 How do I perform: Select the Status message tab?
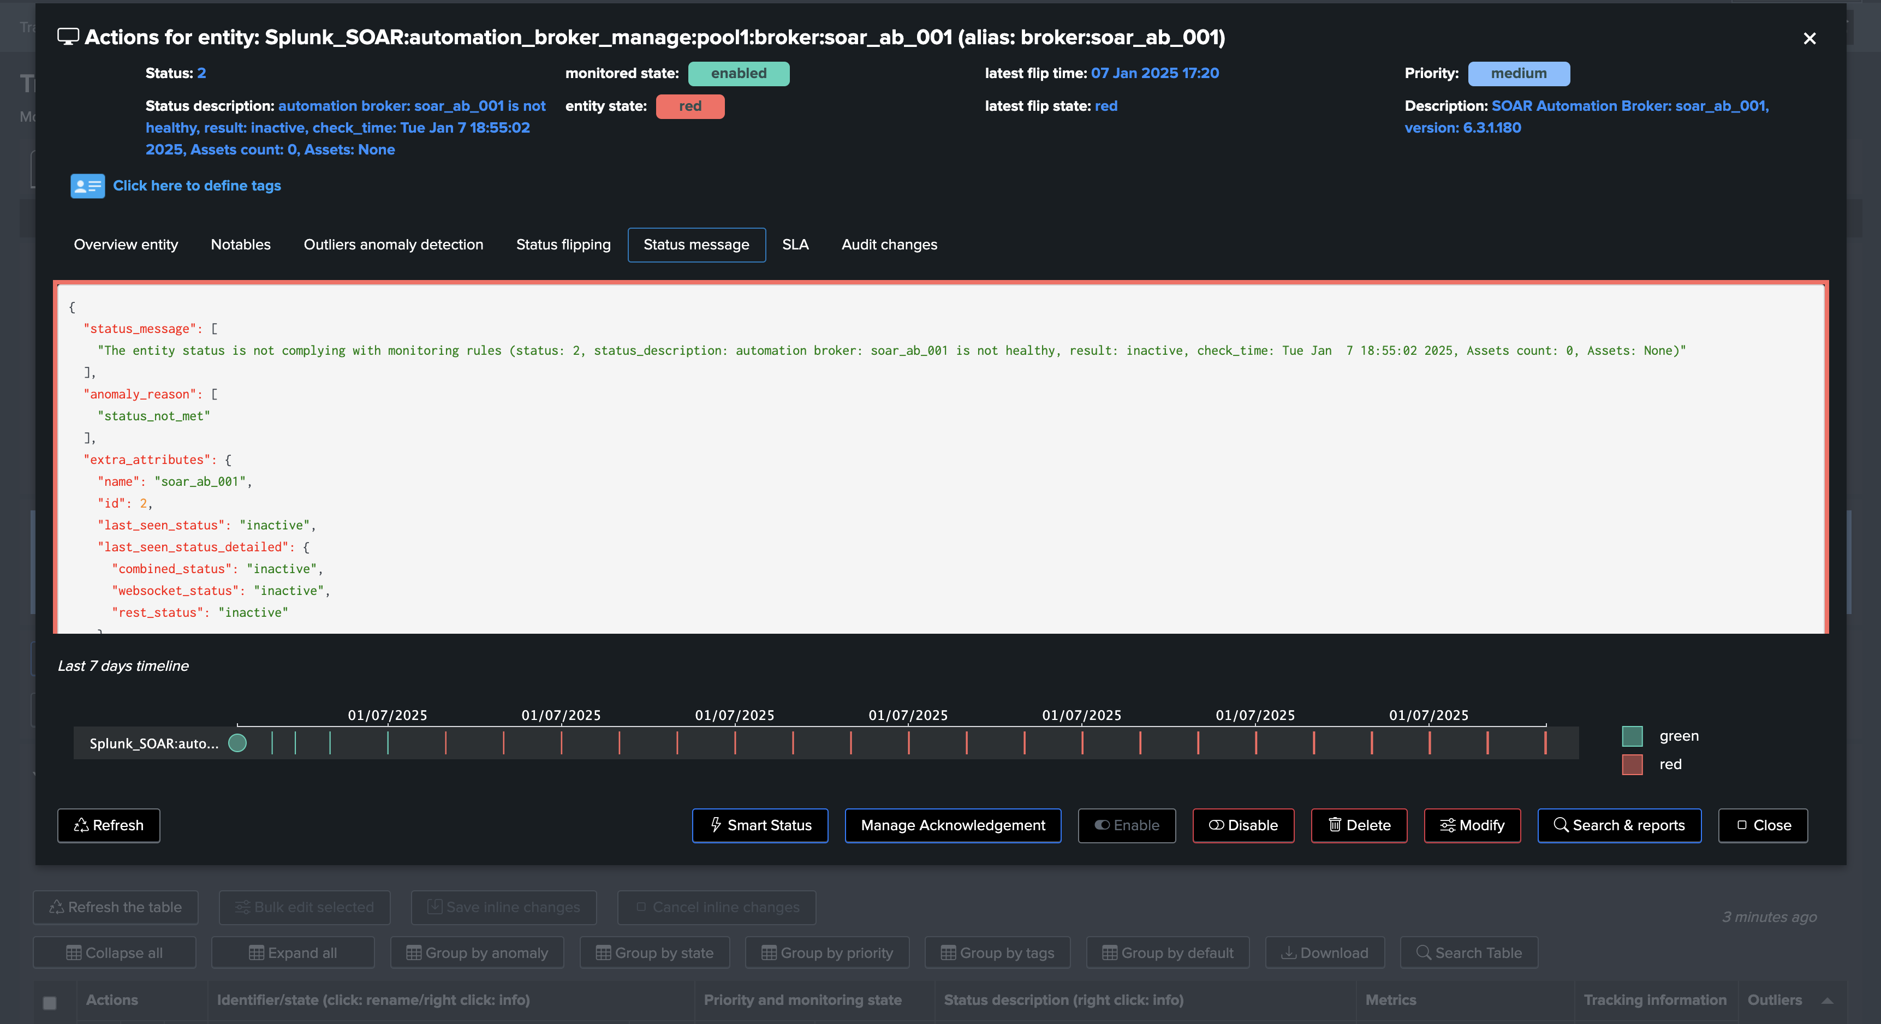tap(697, 245)
